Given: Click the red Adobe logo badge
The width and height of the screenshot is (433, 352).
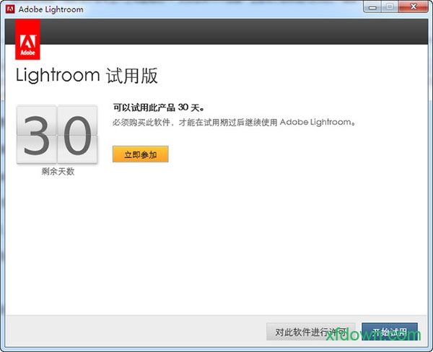Looking at the screenshot, I should tap(27, 40).
